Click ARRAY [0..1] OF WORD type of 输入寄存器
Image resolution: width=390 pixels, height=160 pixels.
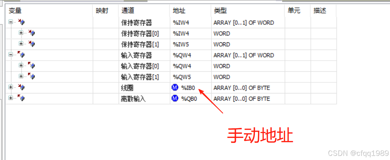[244, 55]
